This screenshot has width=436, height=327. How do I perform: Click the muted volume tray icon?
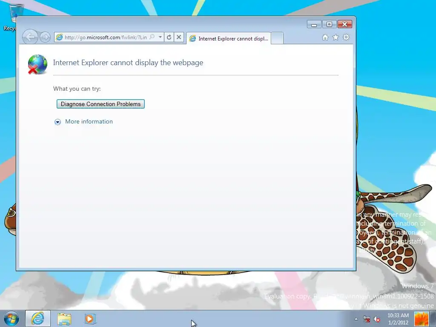pos(377,319)
